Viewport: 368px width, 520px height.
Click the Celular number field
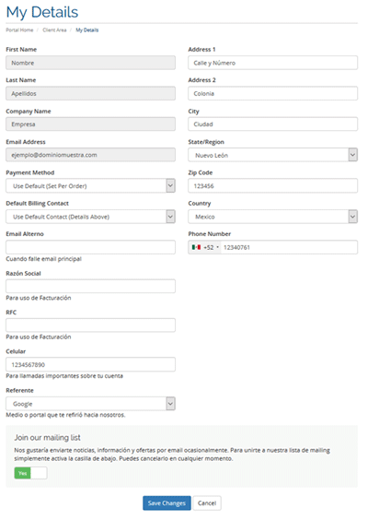[x=90, y=364]
